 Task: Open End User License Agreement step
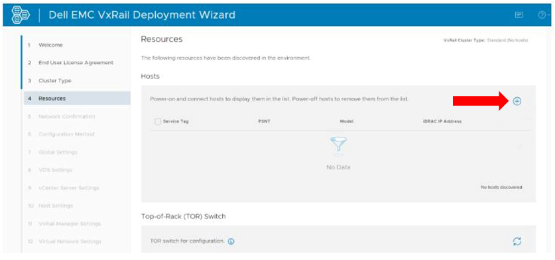tap(76, 63)
